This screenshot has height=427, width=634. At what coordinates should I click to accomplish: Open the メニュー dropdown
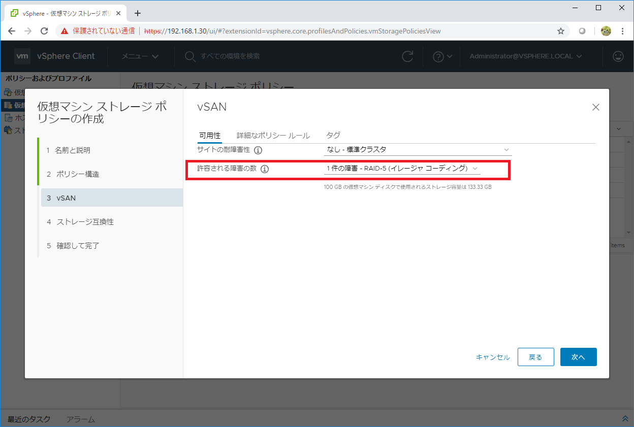point(140,56)
